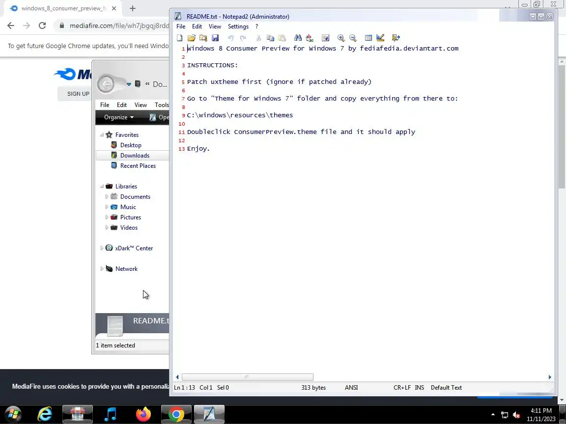Image resolution: width=566 pixels, height=424 pixels.
Task: Open the ? help menu in Notepad2
Action: tap(256, 26)
